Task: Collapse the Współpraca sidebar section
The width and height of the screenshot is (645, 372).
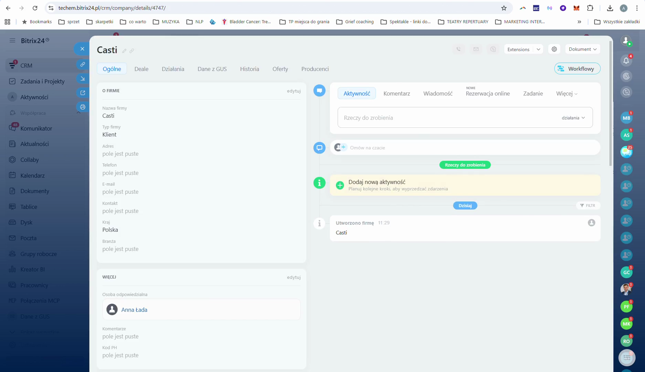Action: [x=78, y=113]
